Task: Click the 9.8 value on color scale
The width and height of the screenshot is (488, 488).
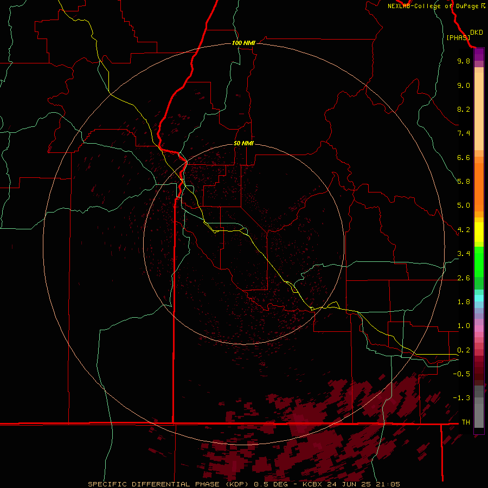Action: [464, 61]
